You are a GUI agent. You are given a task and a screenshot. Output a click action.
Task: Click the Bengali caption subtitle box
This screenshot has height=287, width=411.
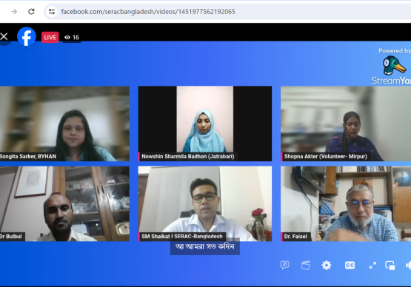(x=205, y=246)
